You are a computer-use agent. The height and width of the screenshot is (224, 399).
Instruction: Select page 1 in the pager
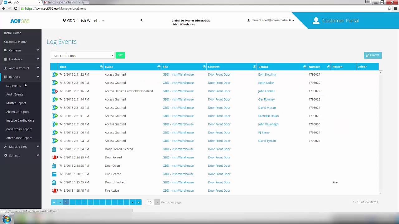coord(66,202)
